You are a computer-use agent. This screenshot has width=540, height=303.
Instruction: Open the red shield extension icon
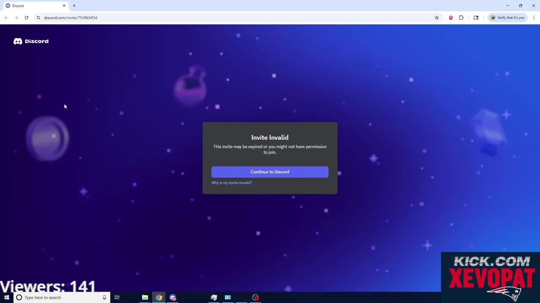pyautogui.click(x=451, y=18)
